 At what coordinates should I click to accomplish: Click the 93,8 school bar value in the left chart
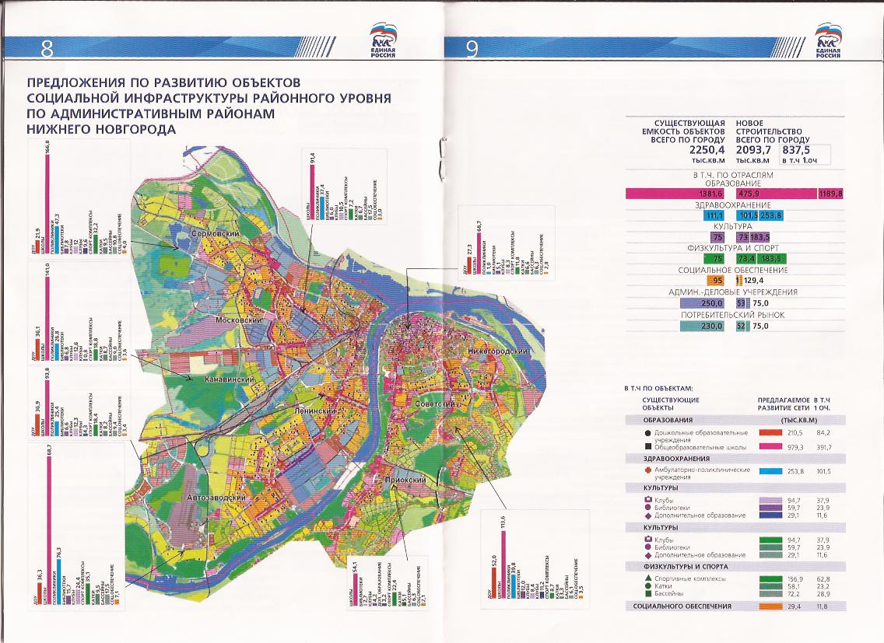(47, 374)
